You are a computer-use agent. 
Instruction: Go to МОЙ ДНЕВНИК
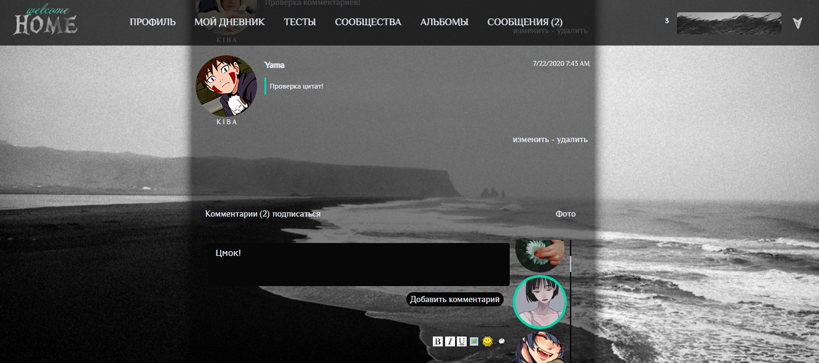pyautogui.click(x=229, y=22)
